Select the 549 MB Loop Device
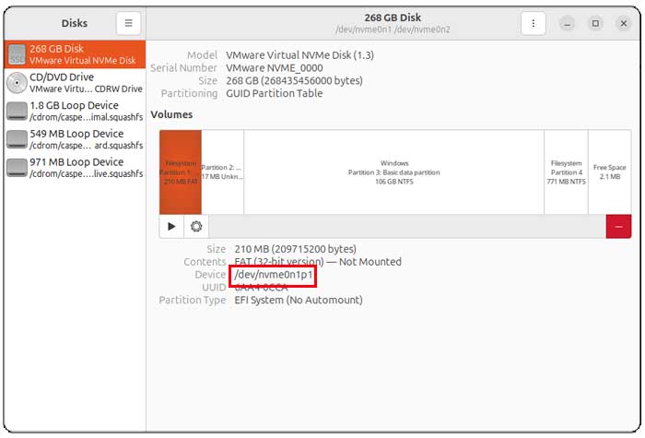The width and height of the screenshot is (645, 438). pos(75,139)
